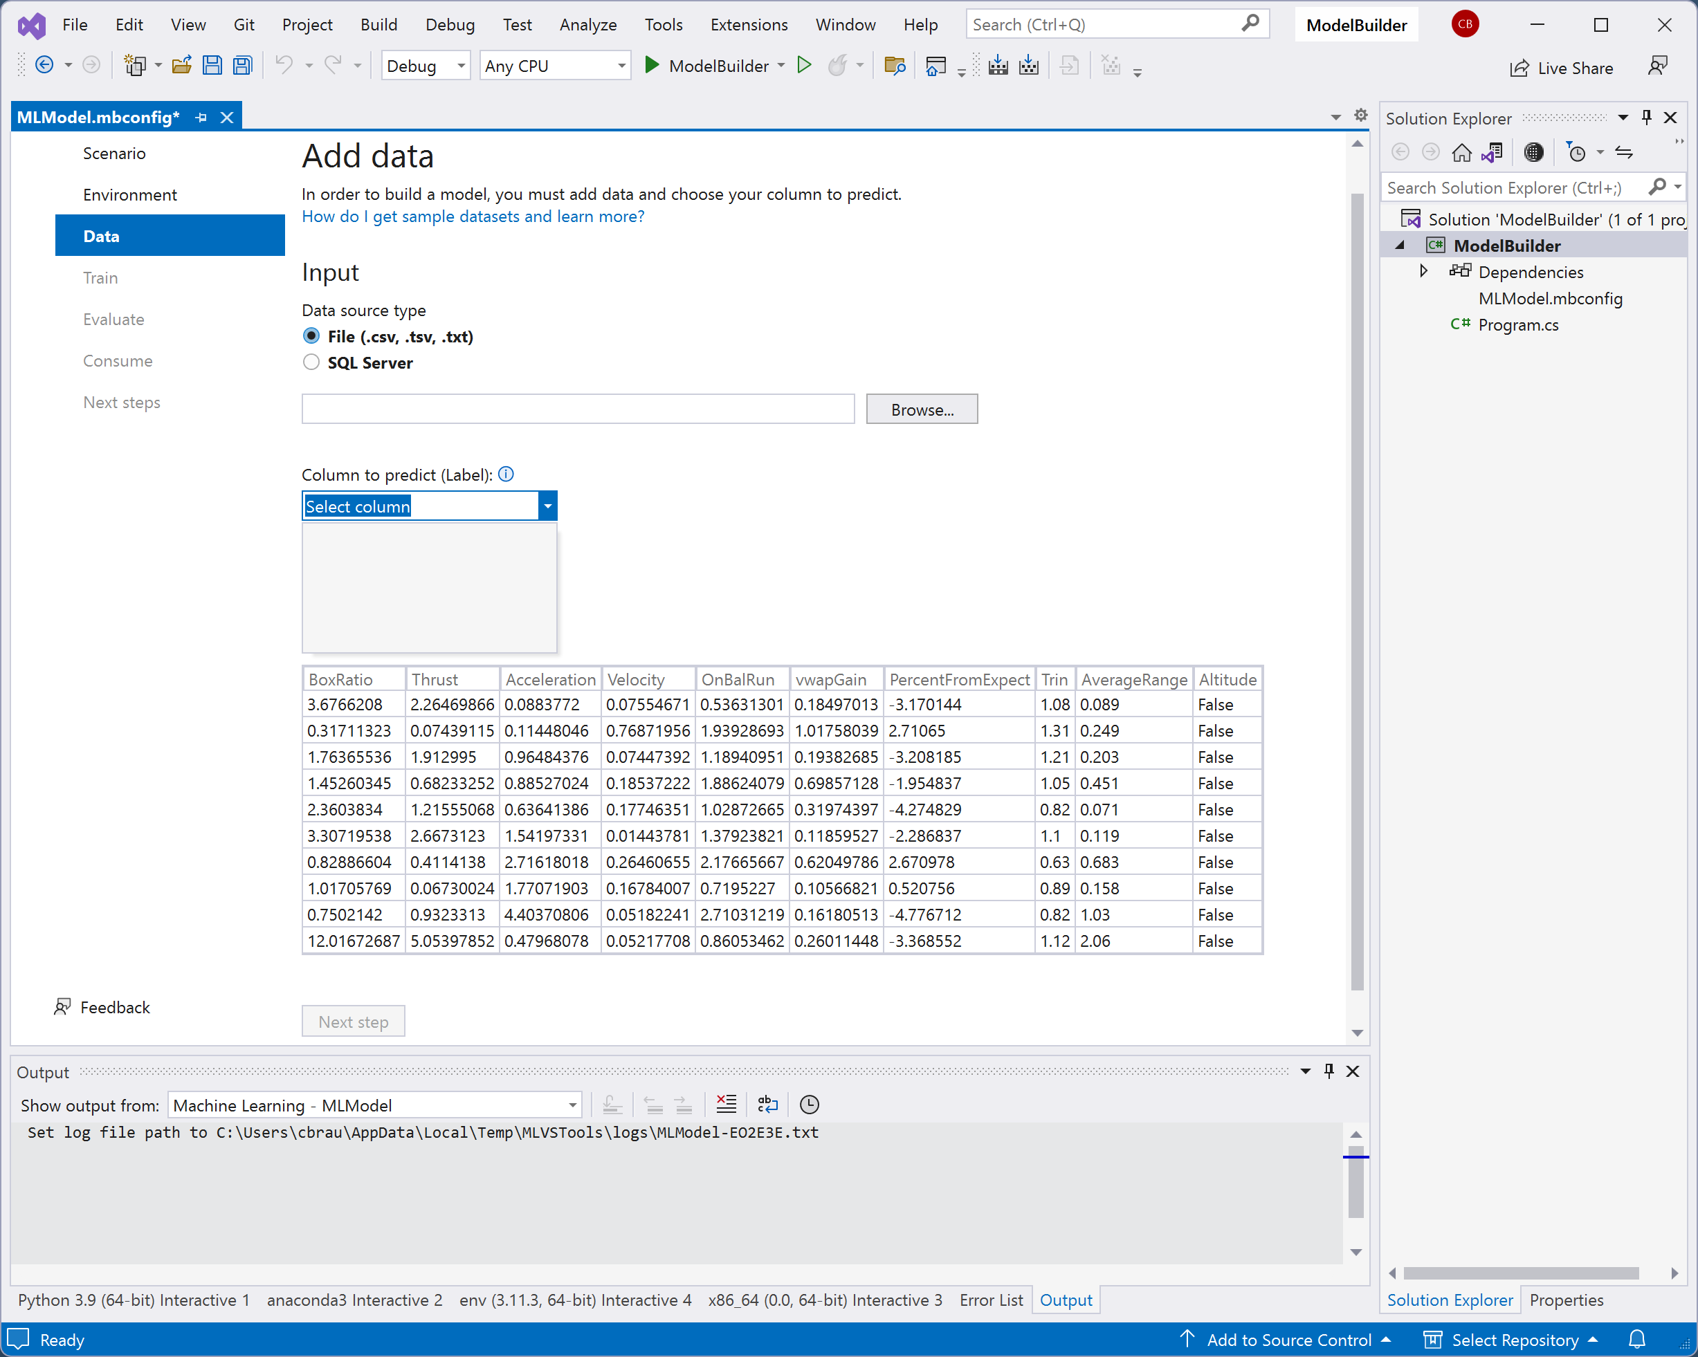1698x1357 pixels.
Task: Click the Home icon in Solution Explorer
Action: pos(1462,153)
